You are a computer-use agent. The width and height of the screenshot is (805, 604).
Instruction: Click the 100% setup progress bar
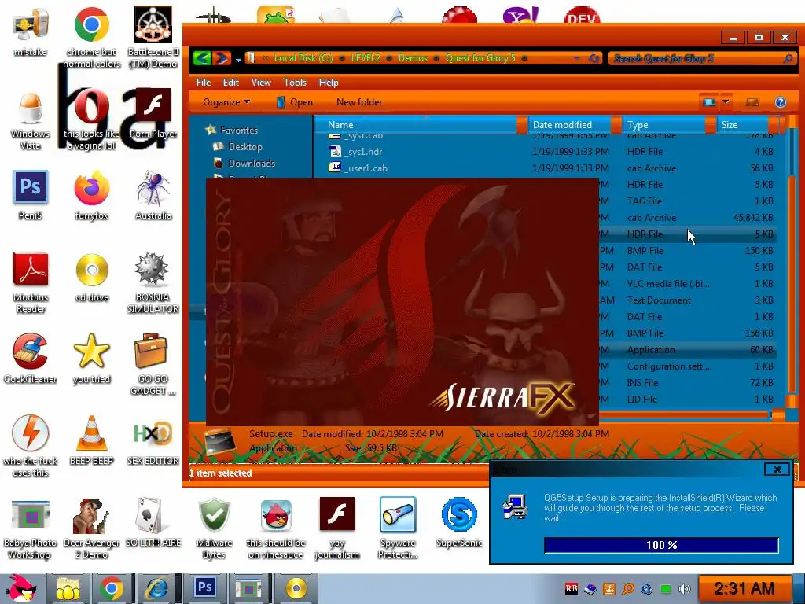click(x=661, y=545)
